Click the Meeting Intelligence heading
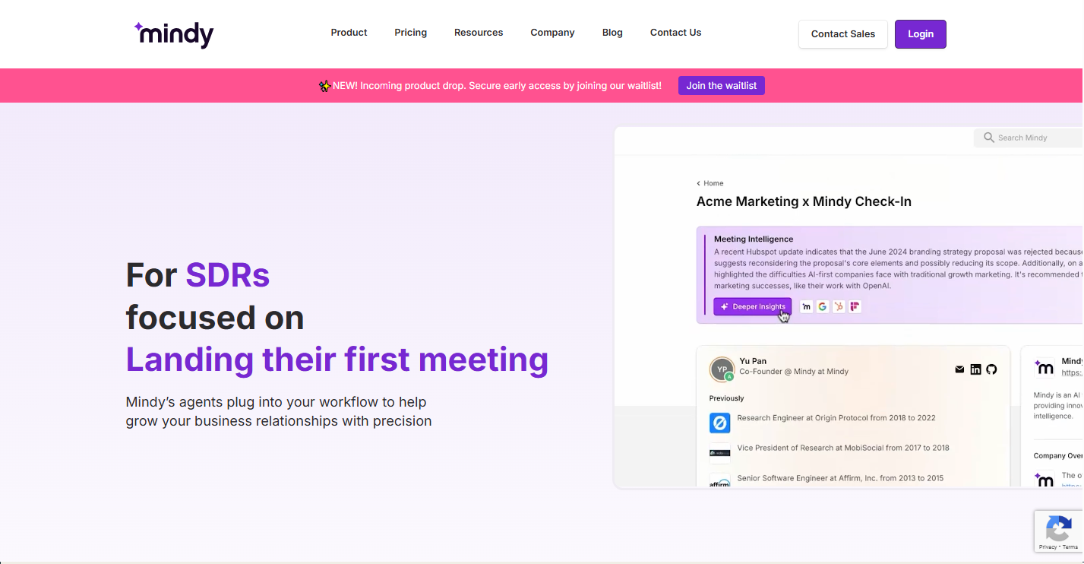1084x564 pixels. pyautogui.click(x=754, y=239)
